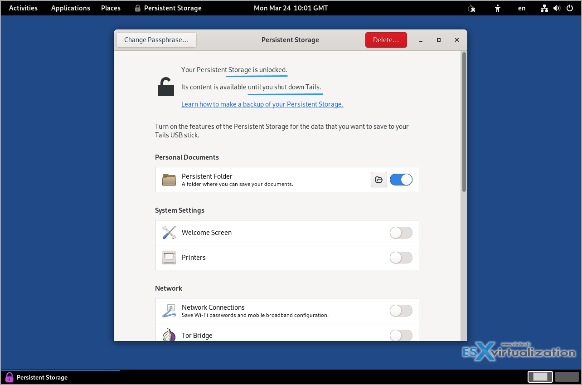The height and width of the screenshot is (385, 582).
Task: Open the accessibility menu icon
Action: 498,8
